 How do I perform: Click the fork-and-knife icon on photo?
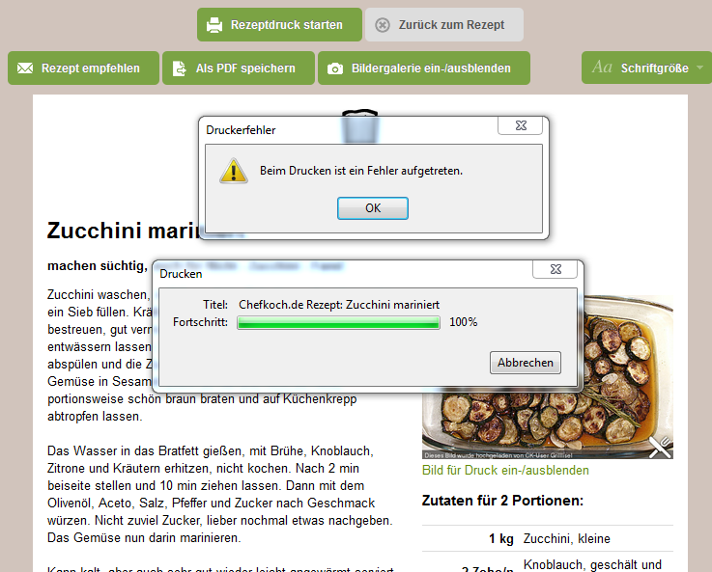[x=660, y=447]
